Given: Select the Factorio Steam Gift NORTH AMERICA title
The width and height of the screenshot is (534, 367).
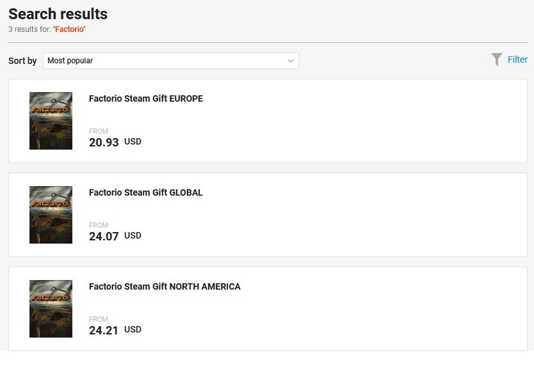Looking at the screenshot, I should click(165, 286).
